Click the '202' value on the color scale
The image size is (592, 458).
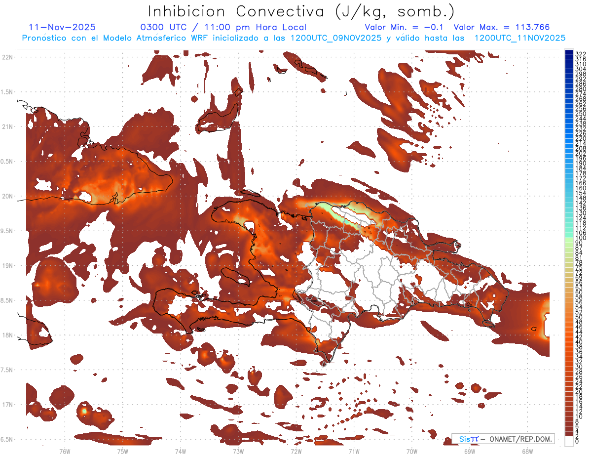click(x=581, y=153)
